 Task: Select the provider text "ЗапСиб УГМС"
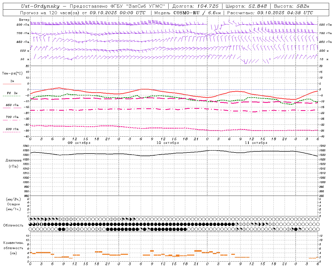[x=145, y=6]
